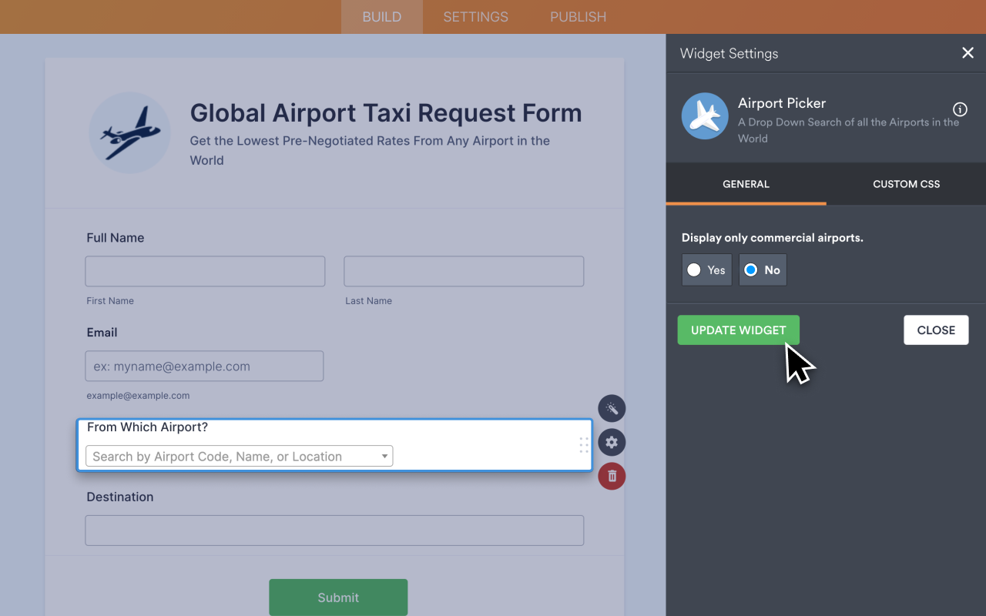Select Yes for displaying only commercial airports
Image resolution: width=986 pixels, height=616 pixels.
(706, 269)
